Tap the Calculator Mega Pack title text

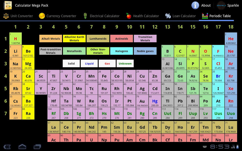32,5
